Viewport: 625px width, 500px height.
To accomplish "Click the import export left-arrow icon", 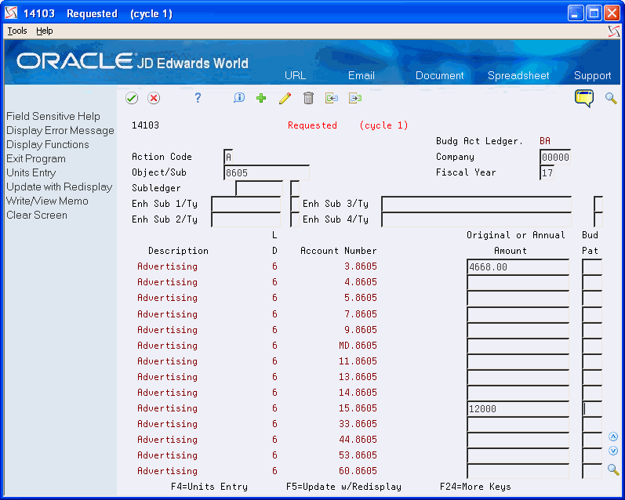I will tap(331, 98).
